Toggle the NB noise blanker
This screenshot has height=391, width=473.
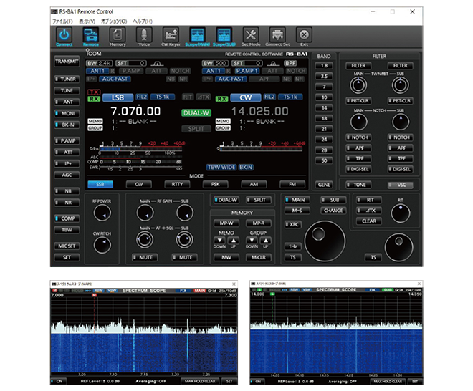pos(67,191)
